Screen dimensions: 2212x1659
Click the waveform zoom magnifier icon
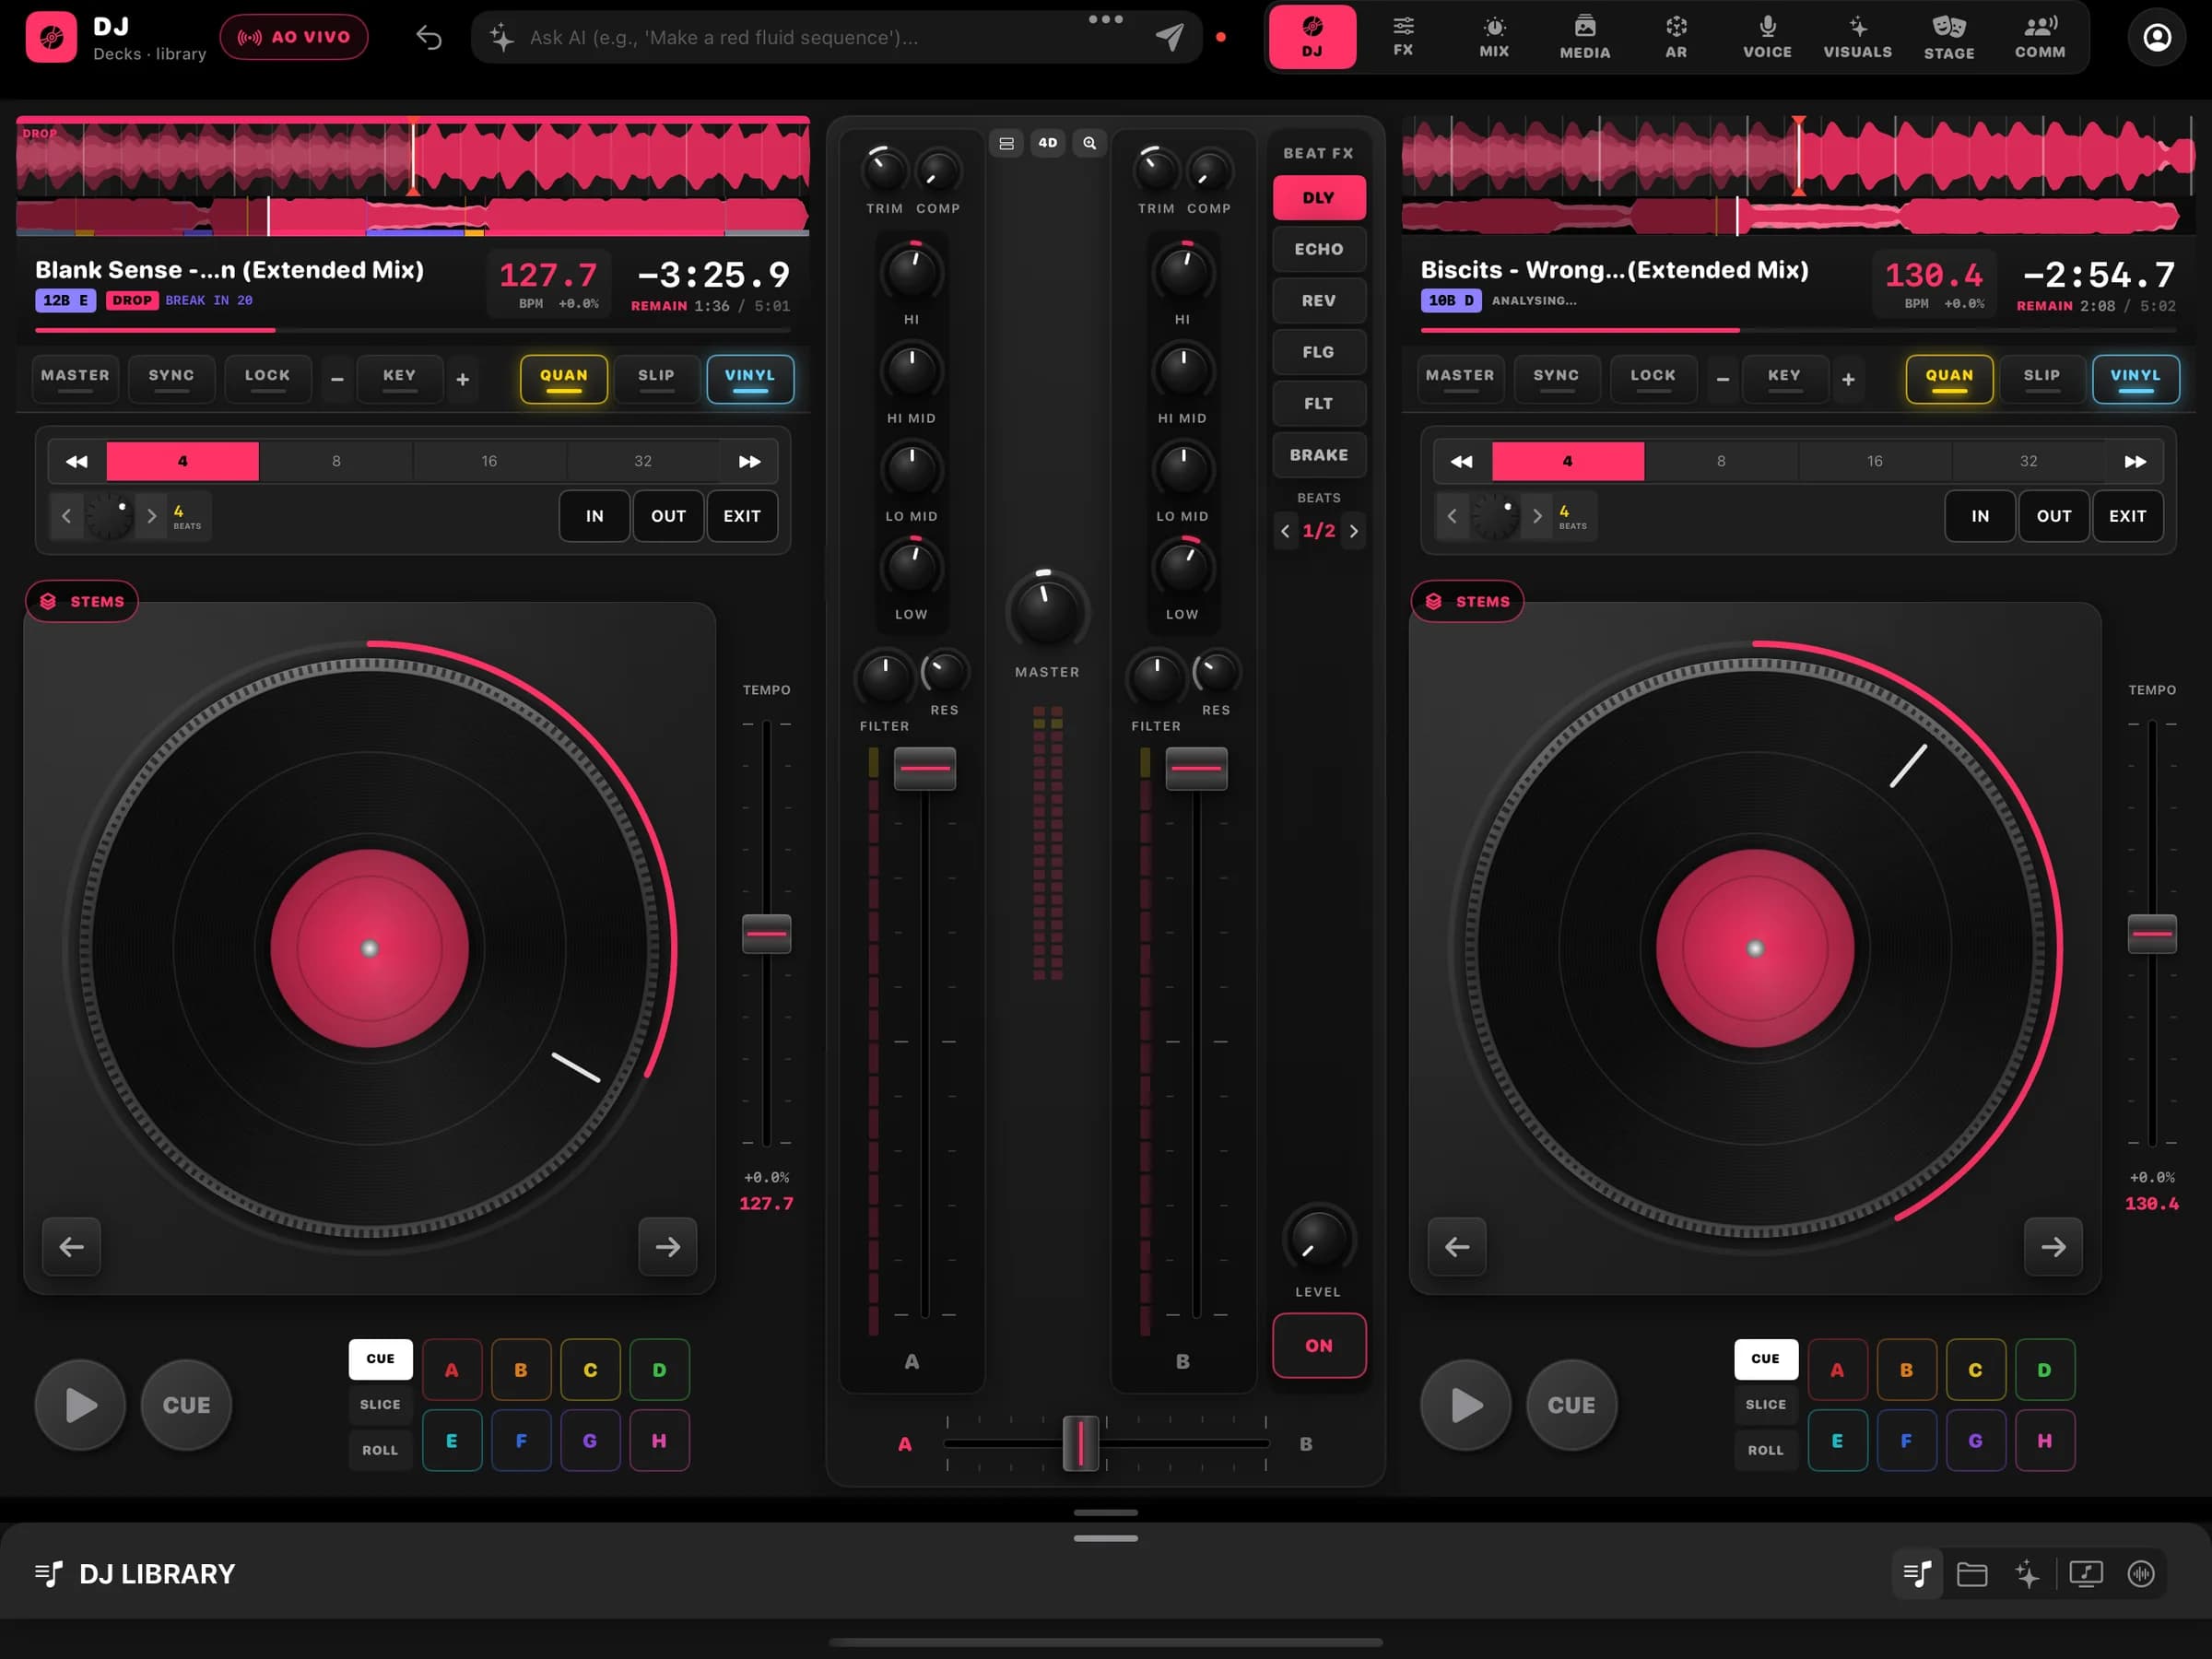(x=1089, y=143)
